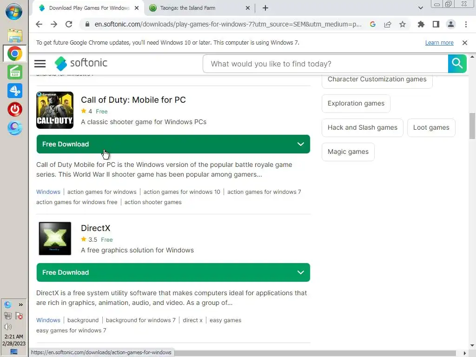Open the DirectX title link

click(95, 228)
